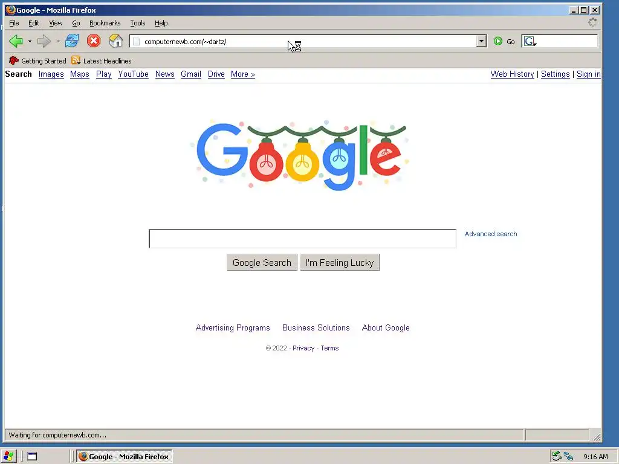This screenshot has height=464, width=619.
Task: Click the green Back arrow button
Action: (x=16, y=41)
